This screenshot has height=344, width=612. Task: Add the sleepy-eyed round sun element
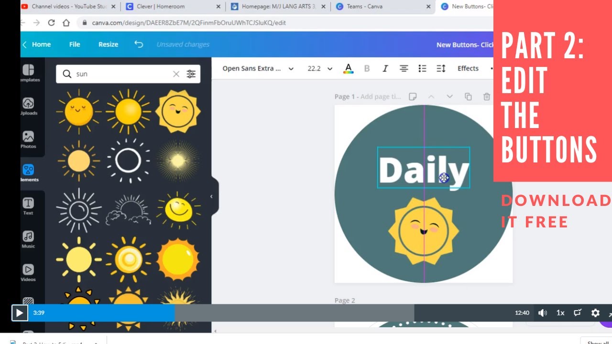pyautogui.click(x=78, y=111)
